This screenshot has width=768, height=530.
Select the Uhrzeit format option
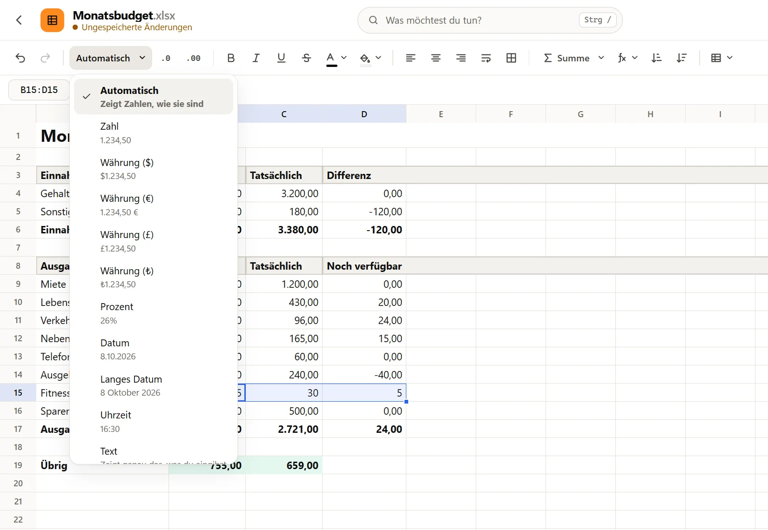click(x=154, y=422)
